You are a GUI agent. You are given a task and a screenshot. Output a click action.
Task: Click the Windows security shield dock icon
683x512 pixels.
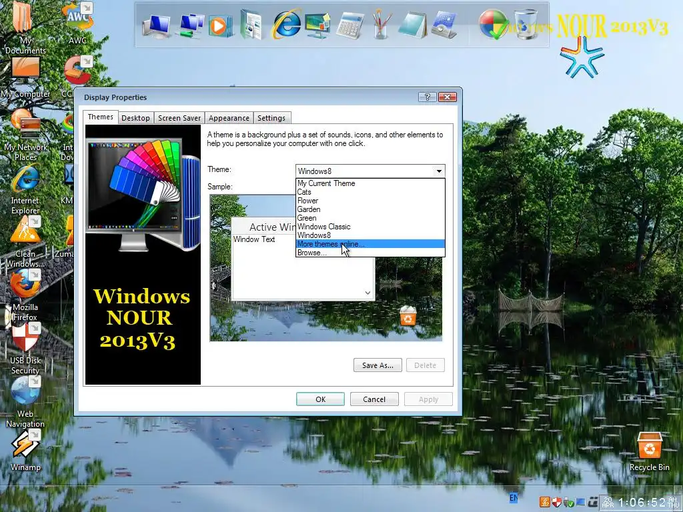[493, 25]
